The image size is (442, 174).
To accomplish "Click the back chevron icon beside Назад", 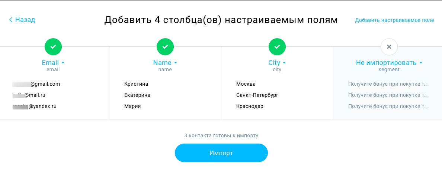I will (11, 20).
